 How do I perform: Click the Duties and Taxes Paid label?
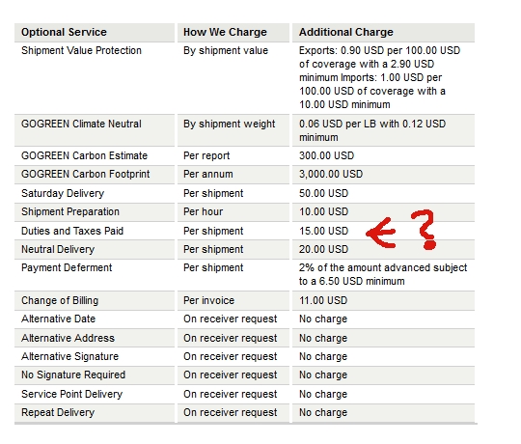click(72, 231)
